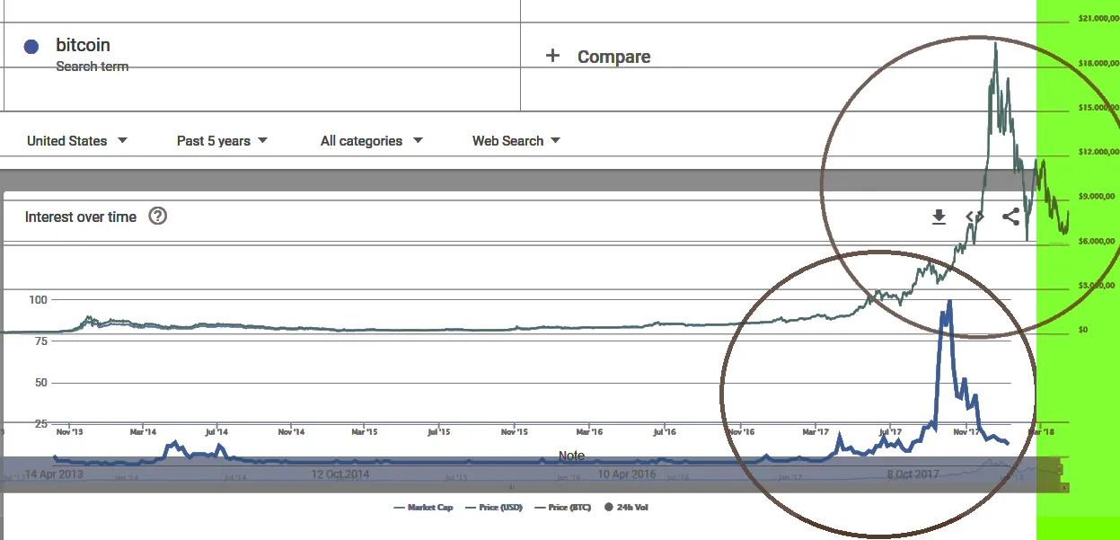Click the $0 price axis label
This screenshot has width=1120, height=540.
pos(1083,330)
